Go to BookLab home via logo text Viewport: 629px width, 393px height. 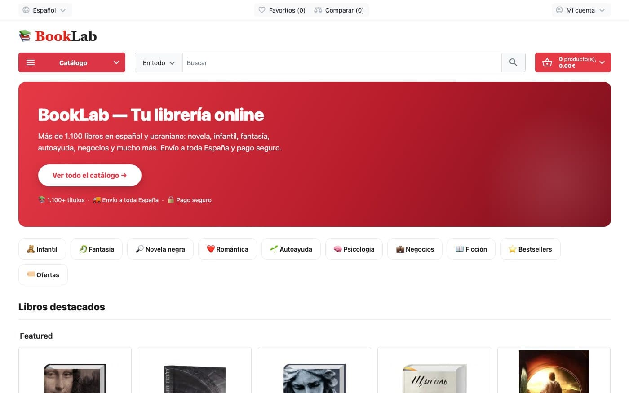(x=66, y=36)
